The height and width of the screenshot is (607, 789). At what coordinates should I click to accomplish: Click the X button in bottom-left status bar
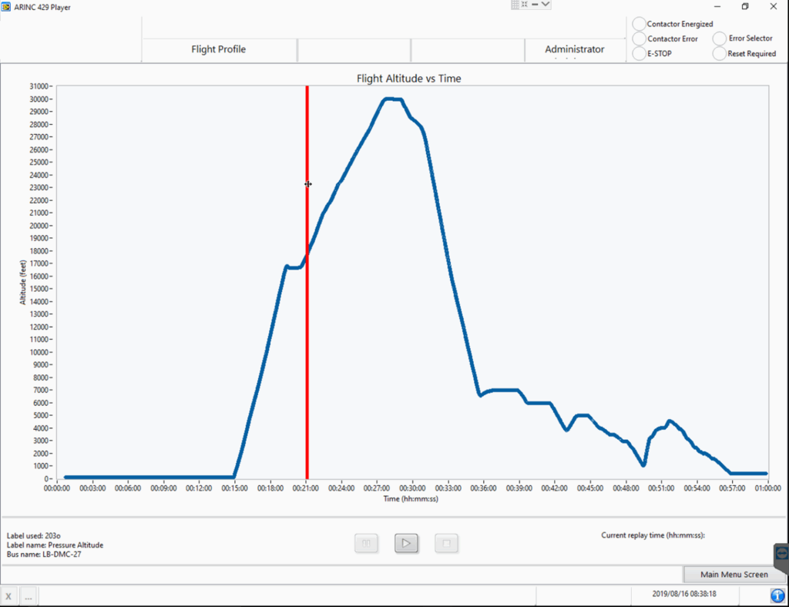(x=8, y=596)
